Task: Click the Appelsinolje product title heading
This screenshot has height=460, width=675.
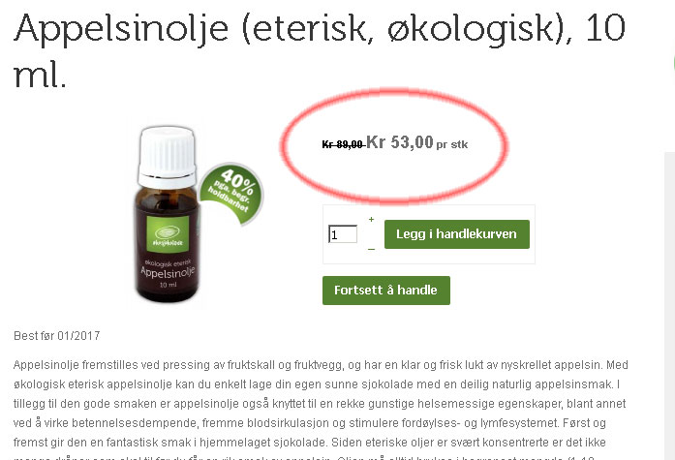Action: coord(319,50)
